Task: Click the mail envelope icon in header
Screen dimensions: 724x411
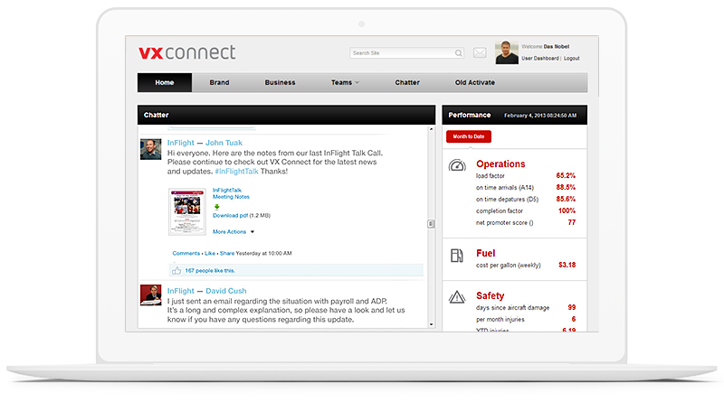Action: pos(480,53)
